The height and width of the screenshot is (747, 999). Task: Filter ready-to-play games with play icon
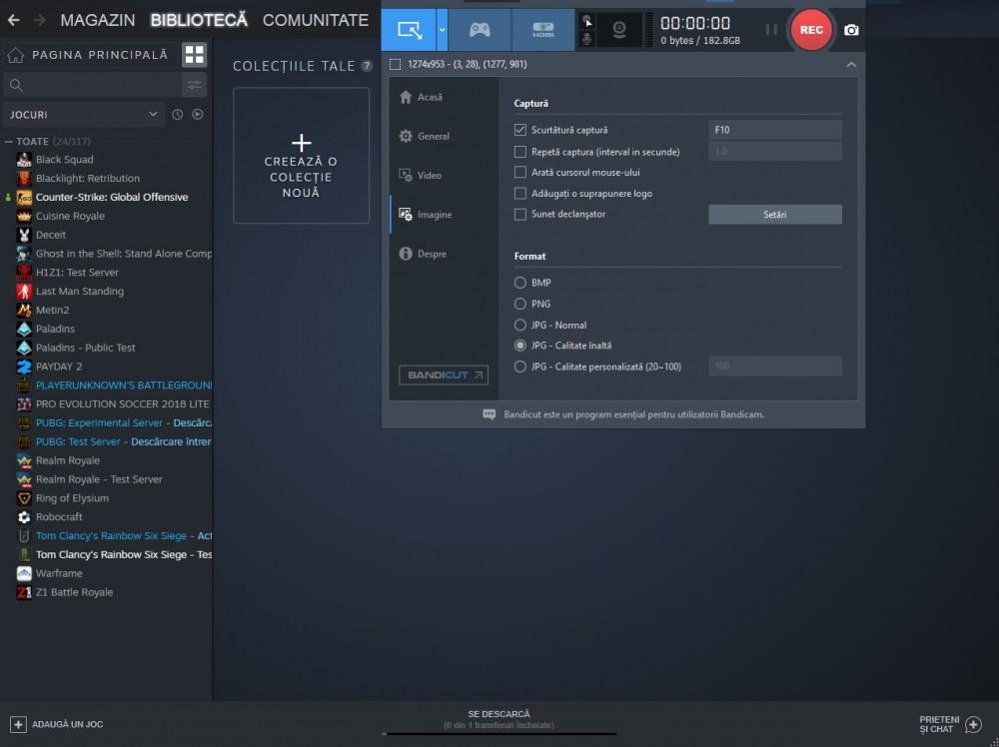click(198, 115)
